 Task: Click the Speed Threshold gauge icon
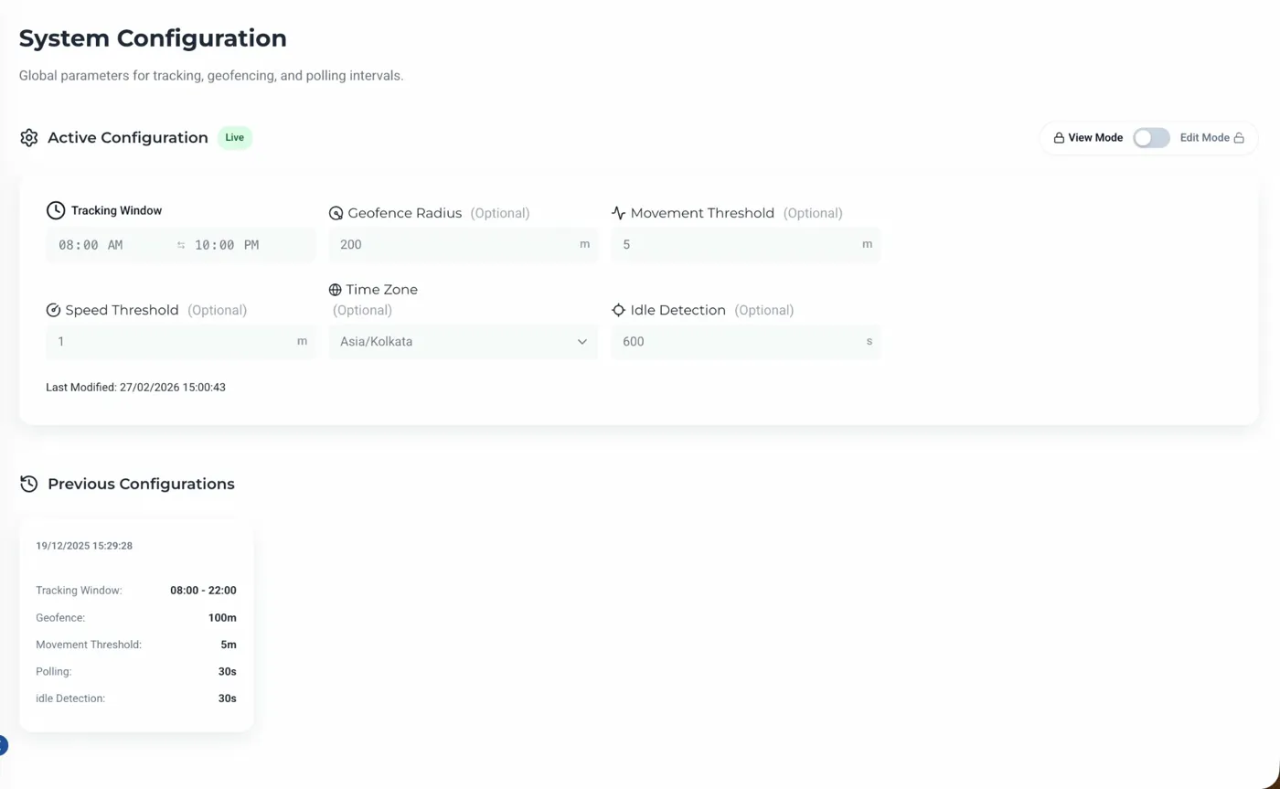(x=53, y=310)
